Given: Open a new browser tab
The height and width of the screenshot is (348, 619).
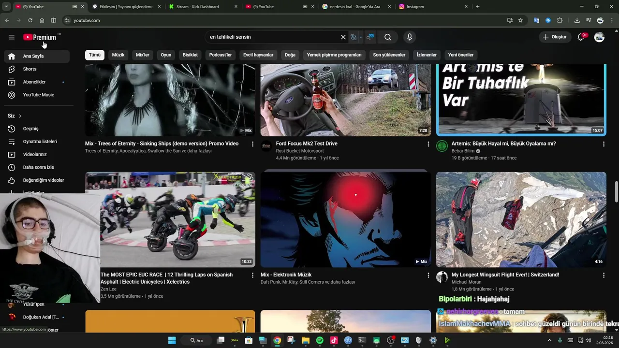Looking at the screenshot, I should click(x=478, y=7).
